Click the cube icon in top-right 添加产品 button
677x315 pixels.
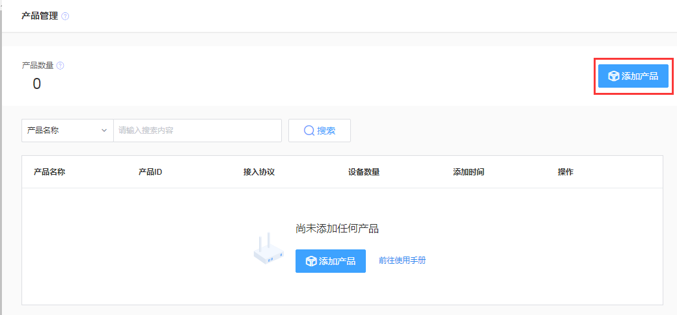[613, 76]
